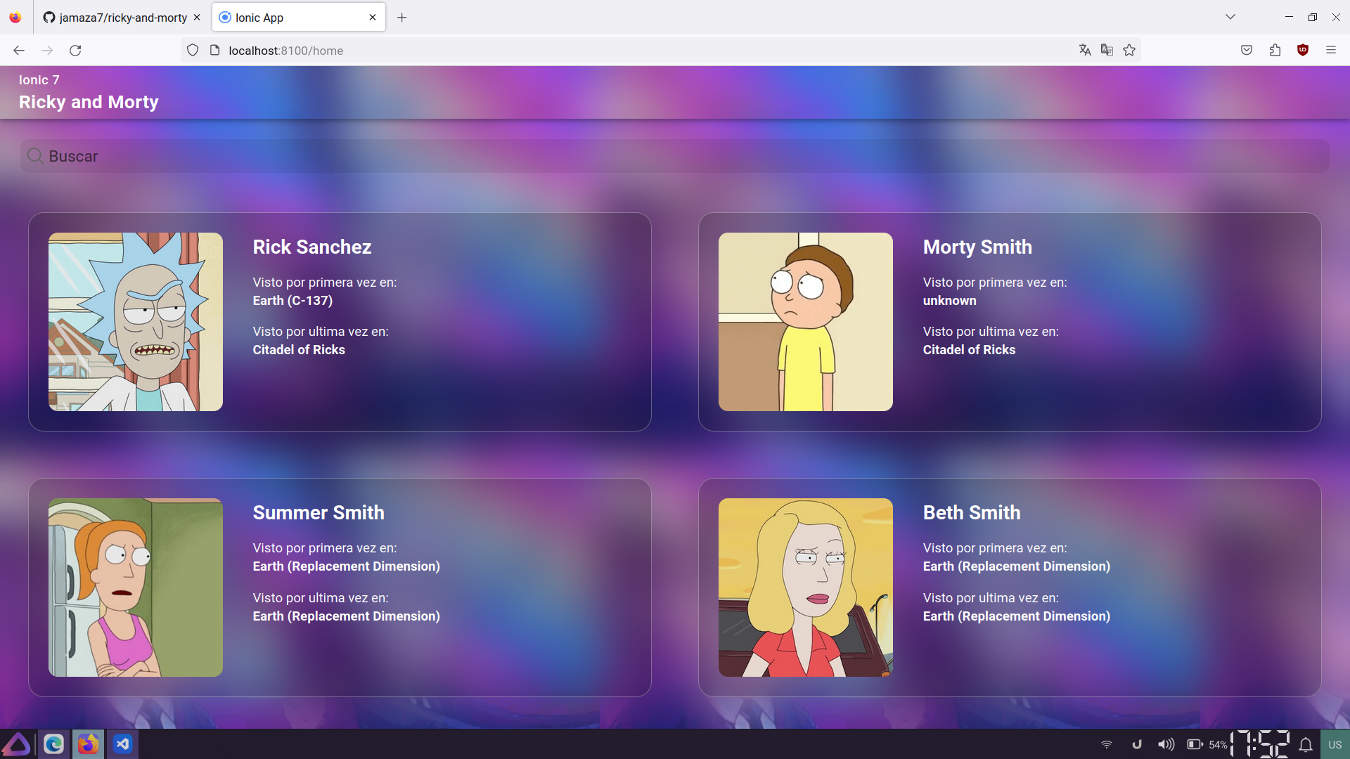Click Summer Smith profile image
Image resolution: width=1350 pixels, height=759 pixels.
tap(136, 588)
